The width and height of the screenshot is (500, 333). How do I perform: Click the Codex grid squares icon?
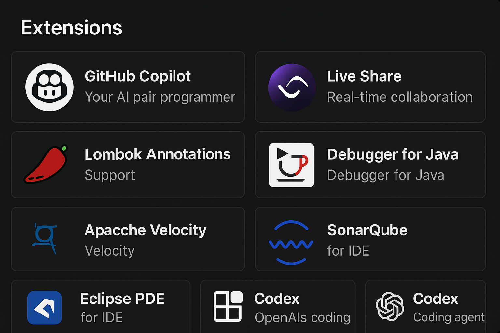228,306
